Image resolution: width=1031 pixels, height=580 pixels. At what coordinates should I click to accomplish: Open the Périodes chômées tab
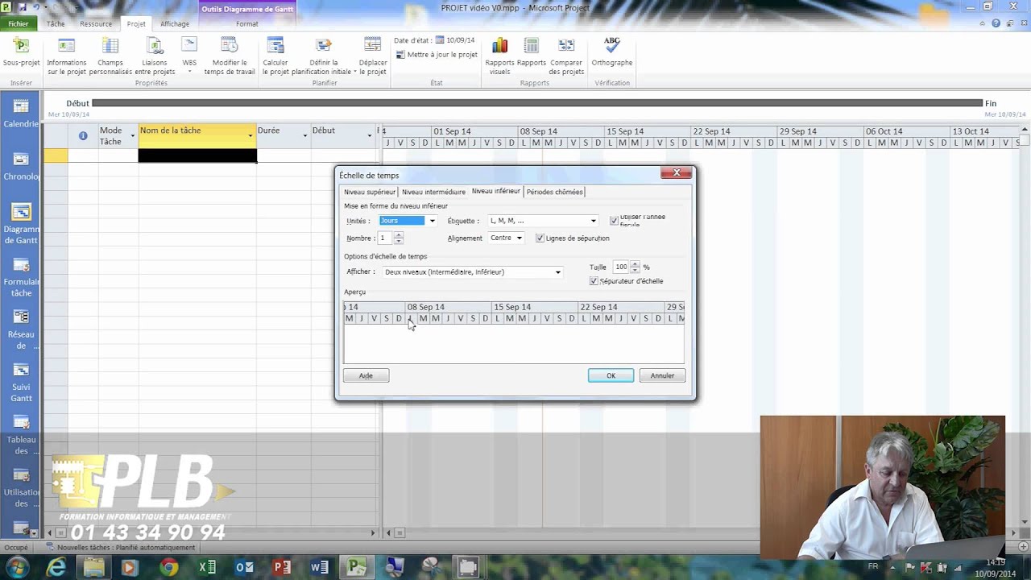[x=554, y=192]
